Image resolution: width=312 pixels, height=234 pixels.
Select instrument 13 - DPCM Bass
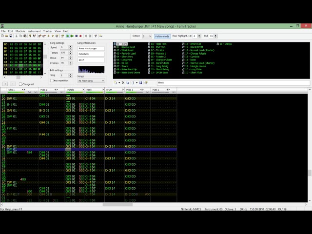coord(158,73)
